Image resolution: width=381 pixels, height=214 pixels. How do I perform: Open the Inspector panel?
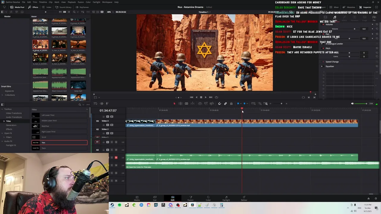(365, 7)
